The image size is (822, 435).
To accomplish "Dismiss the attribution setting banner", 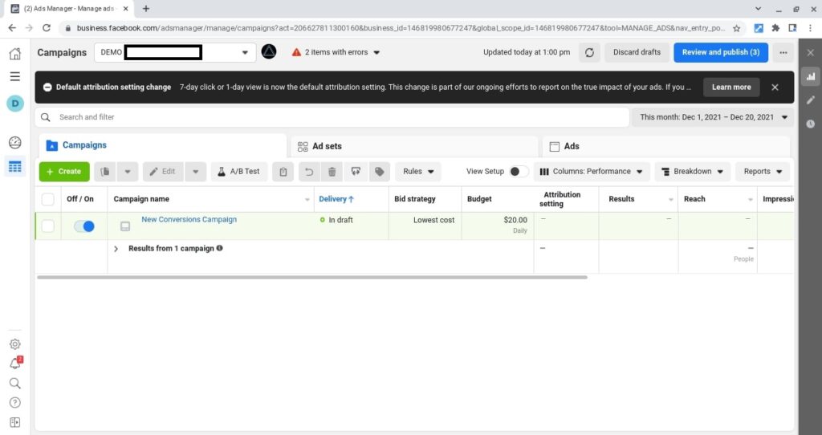I will click(x=775, y=87).
